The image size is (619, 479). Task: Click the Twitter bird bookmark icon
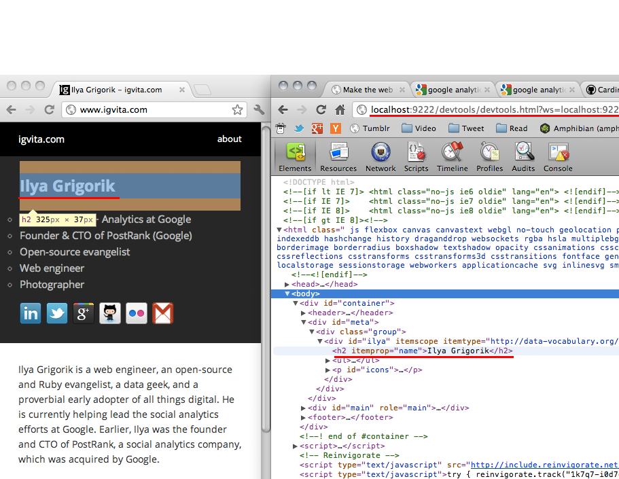pyautogui.click(x=299, y=128)
